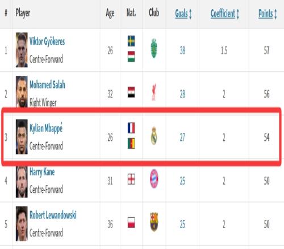The height and width of the screenshot is (249, 284).
Task: Open Mohamed Salah player profile link
Action: 47,84
